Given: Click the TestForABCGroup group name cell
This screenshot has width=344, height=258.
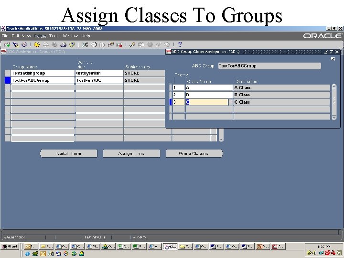Looking at the screenshot, I should point(43,80).
